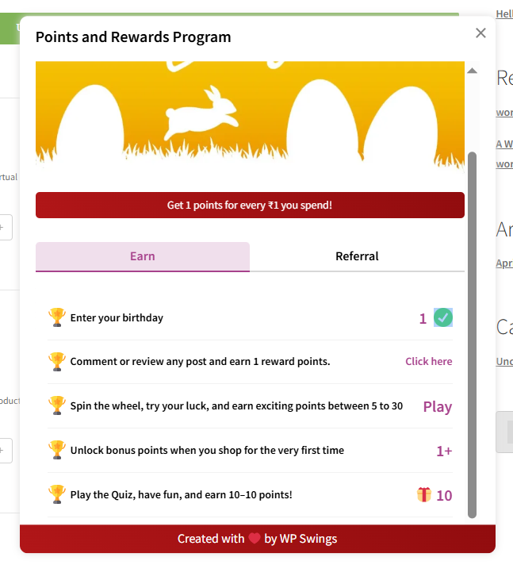The height and width of the screenshot is (584, 513).
Task: Close the Points and Rewards popup
Action: 480,33
